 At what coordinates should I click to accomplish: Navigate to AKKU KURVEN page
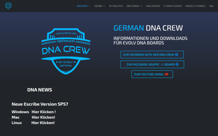[153, 6]
